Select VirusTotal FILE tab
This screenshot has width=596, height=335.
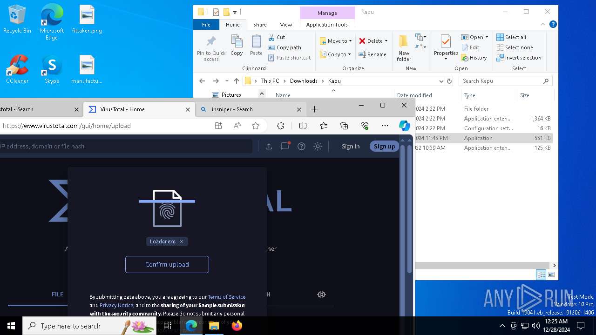58,295
